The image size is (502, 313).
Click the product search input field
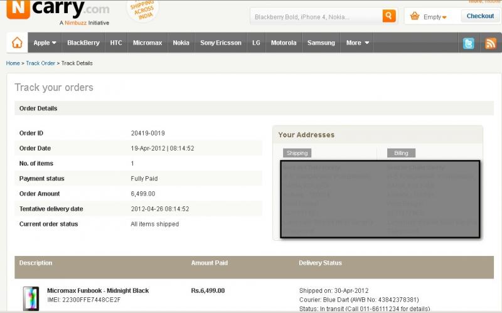point(316,16)
